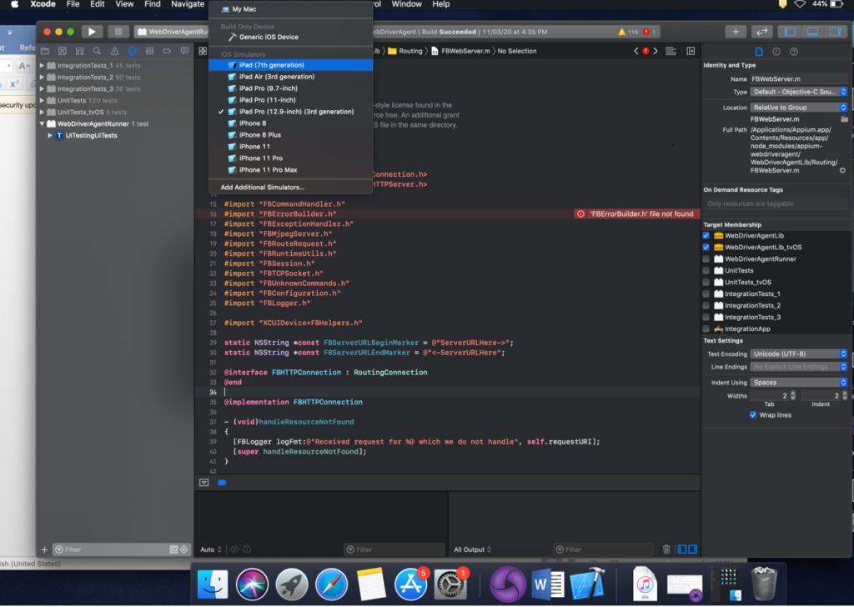Image resolution: width=854 pixels, height=607 pixels.
Task: Open the All Output dropdown in console
Action: pos(472,549)
